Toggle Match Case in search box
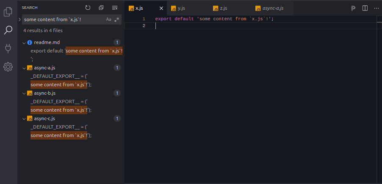Image resolution: width=382 pixels, height=184 pixels. (x=109, y=19)
